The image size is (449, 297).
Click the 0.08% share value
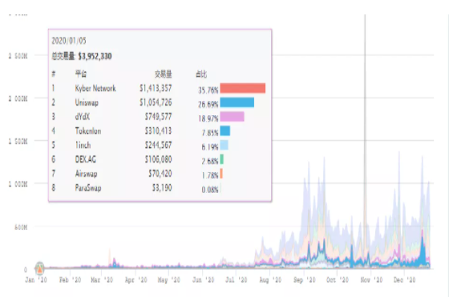210,190
